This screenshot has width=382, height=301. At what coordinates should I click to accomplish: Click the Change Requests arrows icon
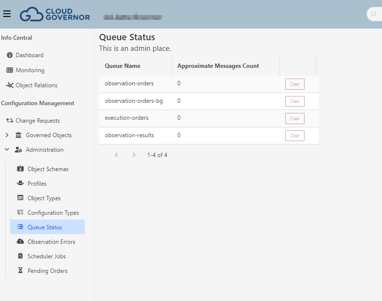(9, 121)
